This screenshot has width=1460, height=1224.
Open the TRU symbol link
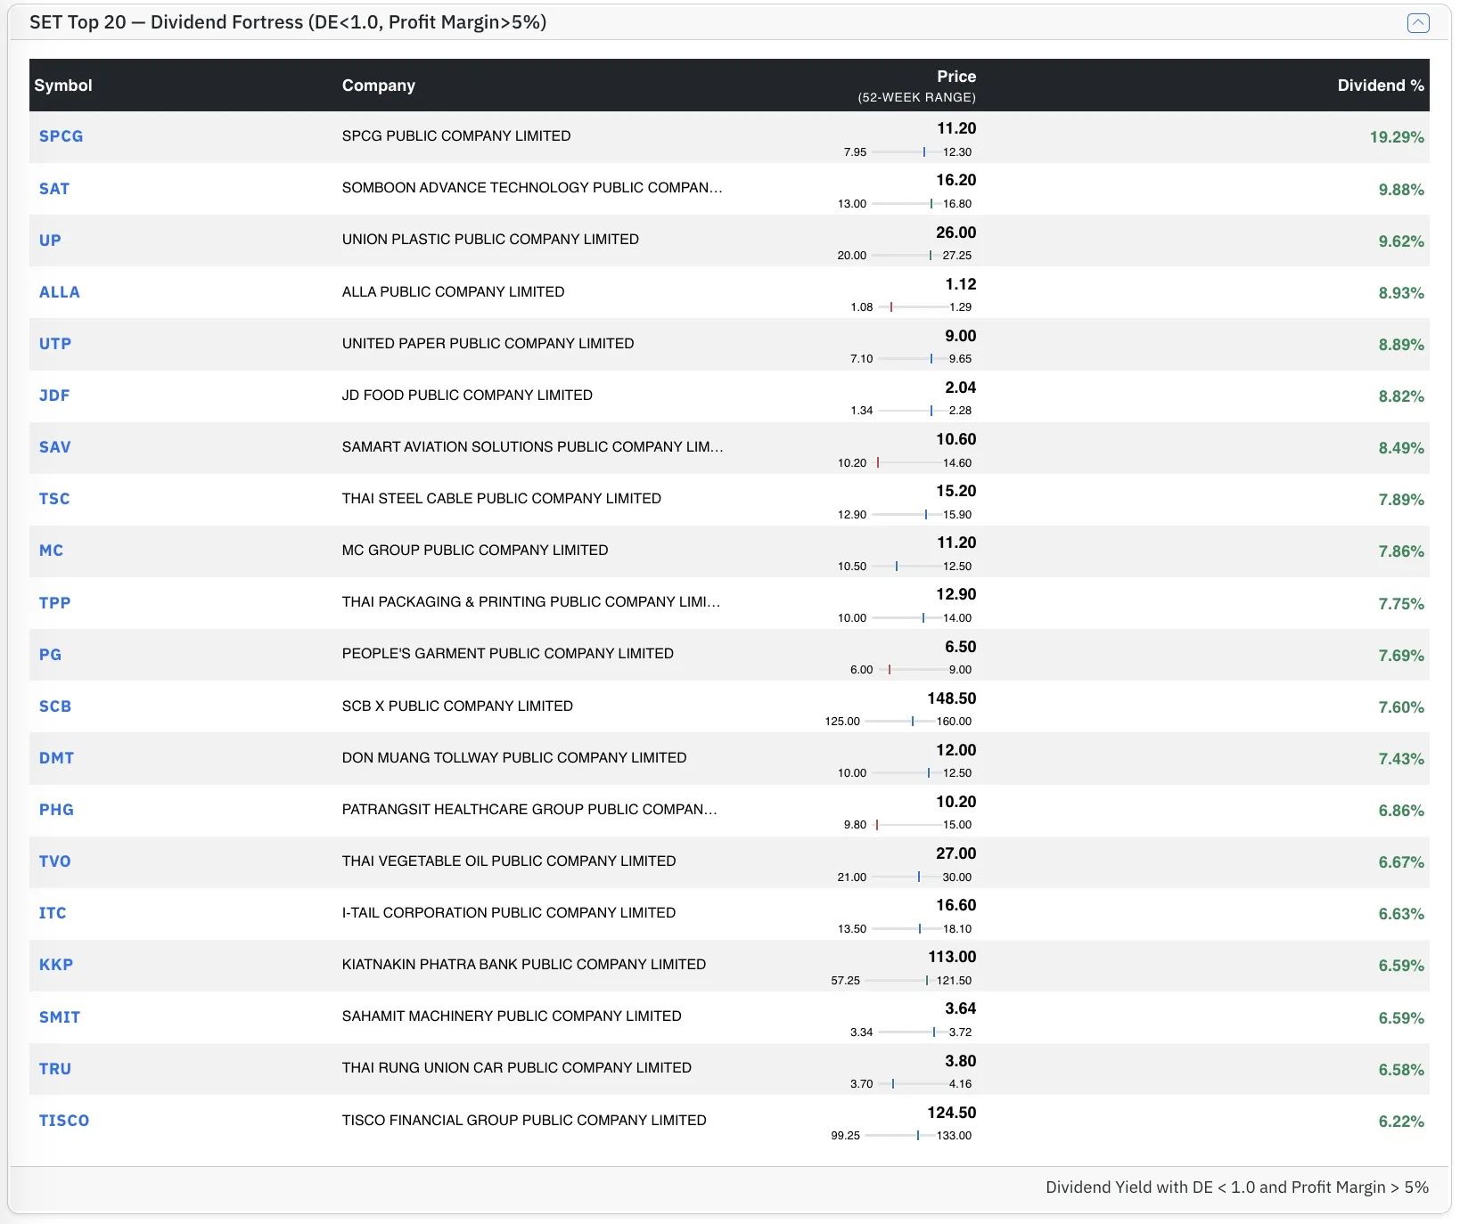coord(55,1069)
